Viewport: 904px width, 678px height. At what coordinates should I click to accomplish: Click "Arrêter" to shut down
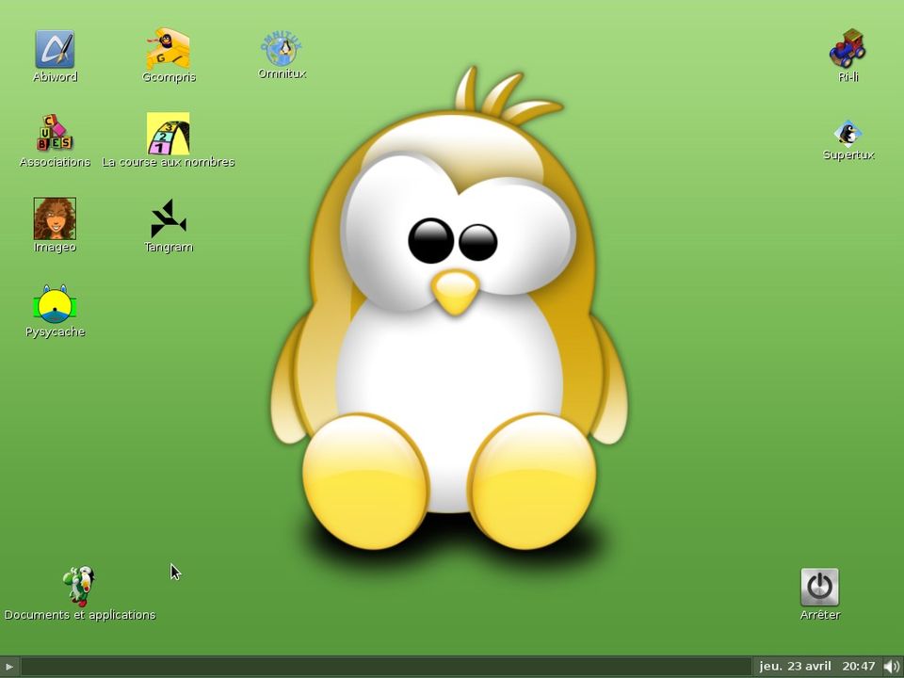tap(820, 614)
